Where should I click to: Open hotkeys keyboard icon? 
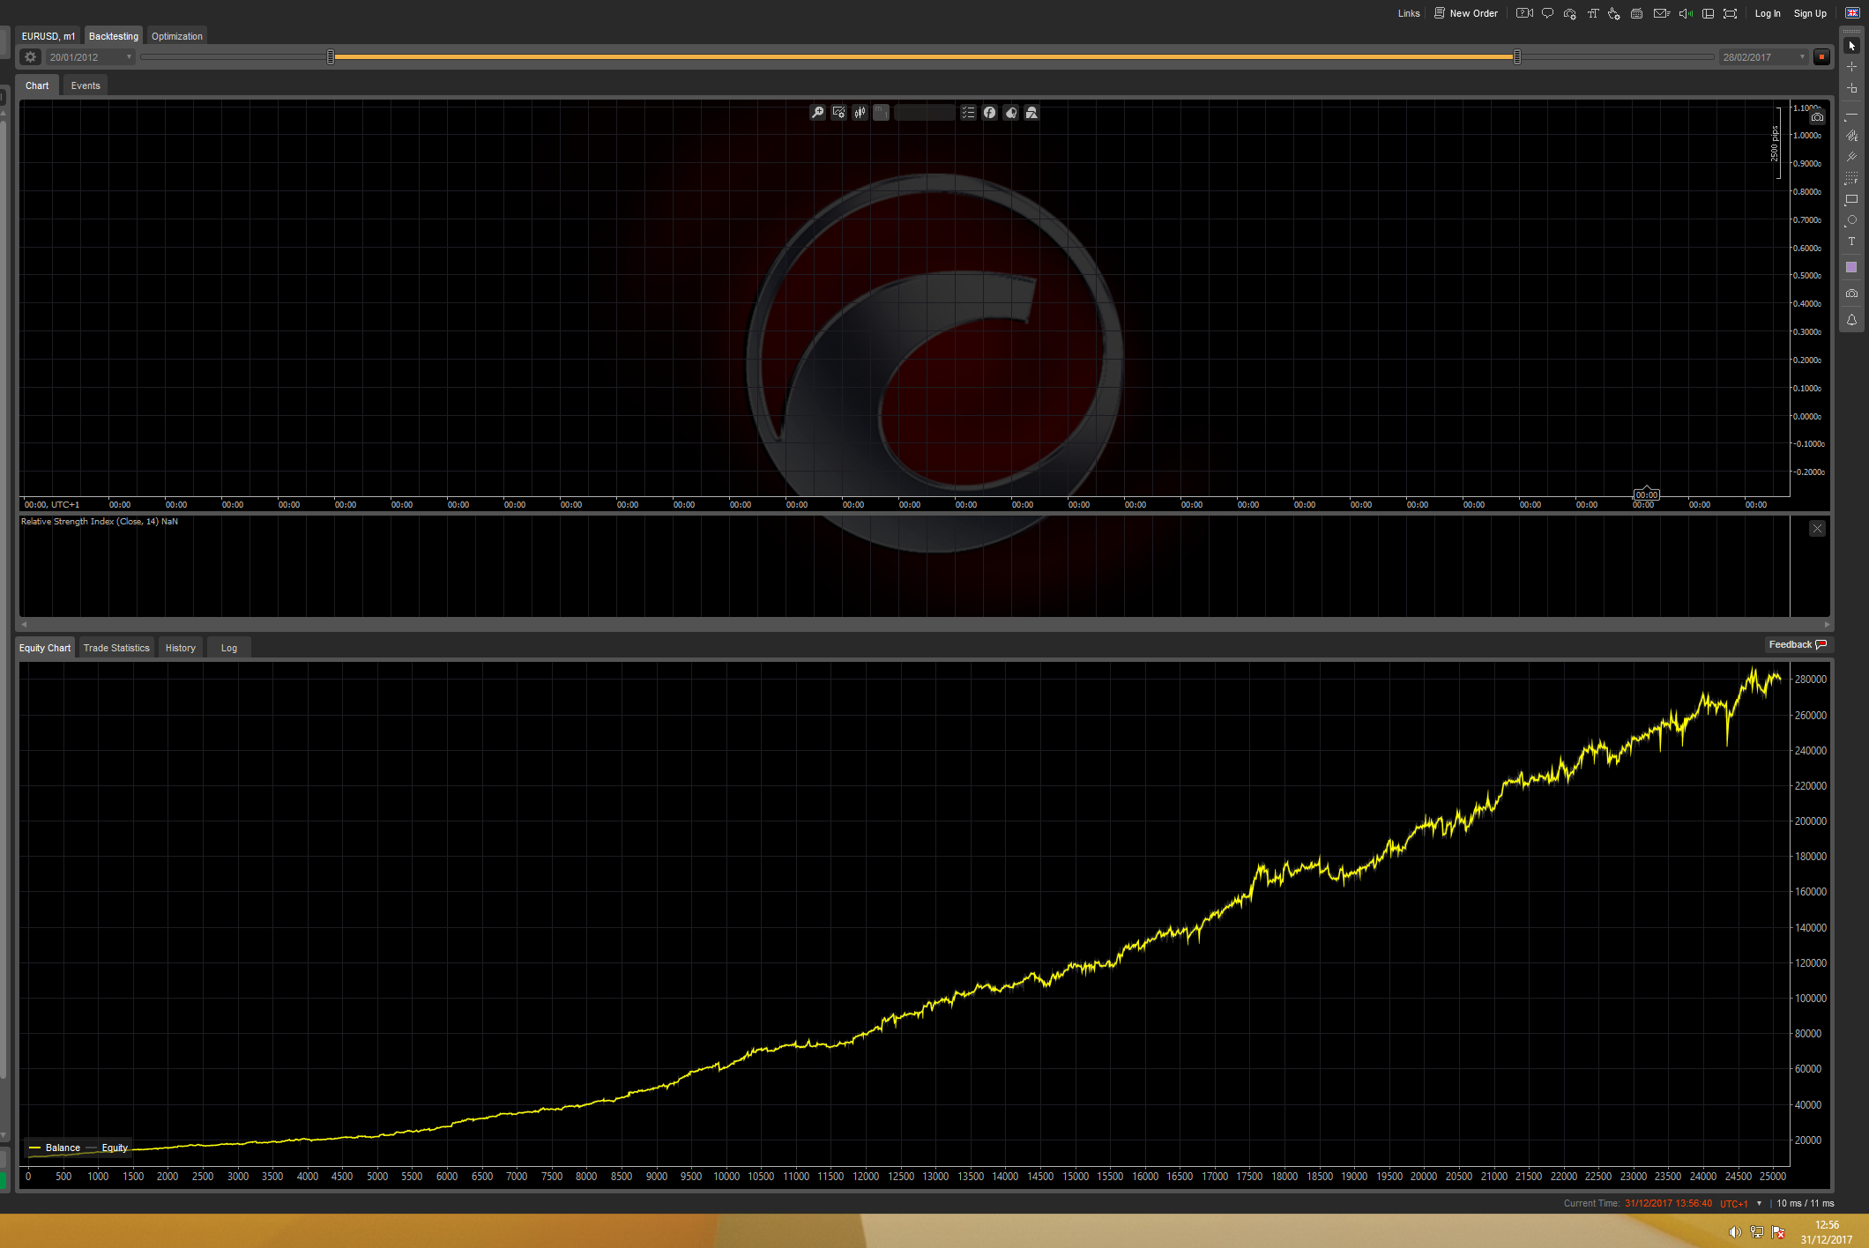click(x=1636, y=13)
